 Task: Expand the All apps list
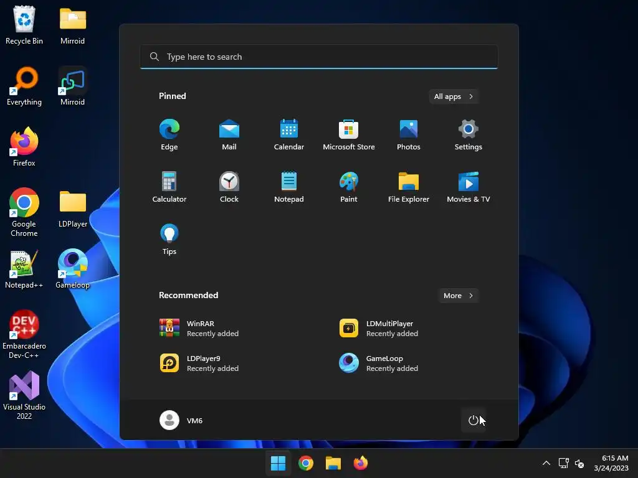coord(454,96)
